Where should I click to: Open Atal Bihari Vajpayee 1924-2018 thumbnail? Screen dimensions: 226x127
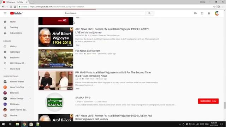56,37
